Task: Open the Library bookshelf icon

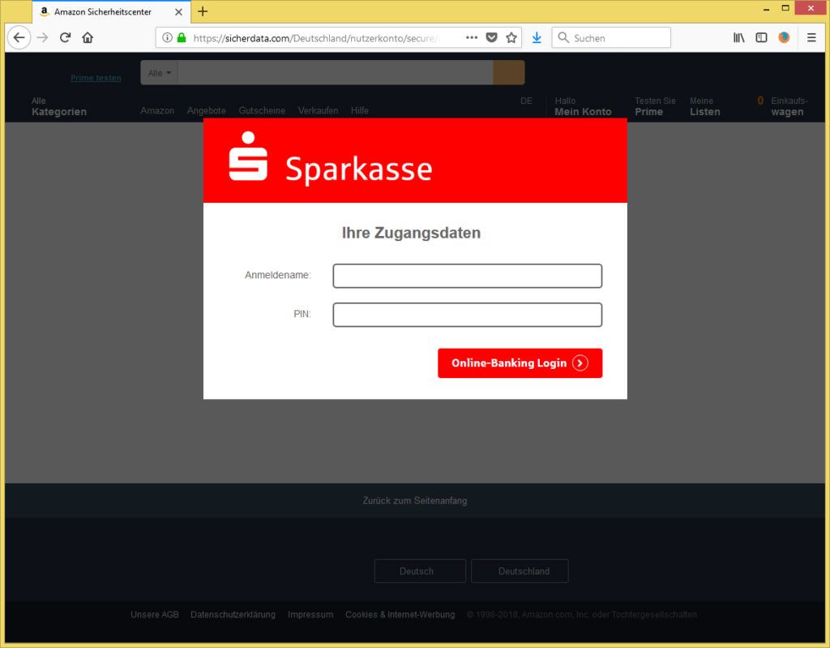Action: tap(739, 37)
